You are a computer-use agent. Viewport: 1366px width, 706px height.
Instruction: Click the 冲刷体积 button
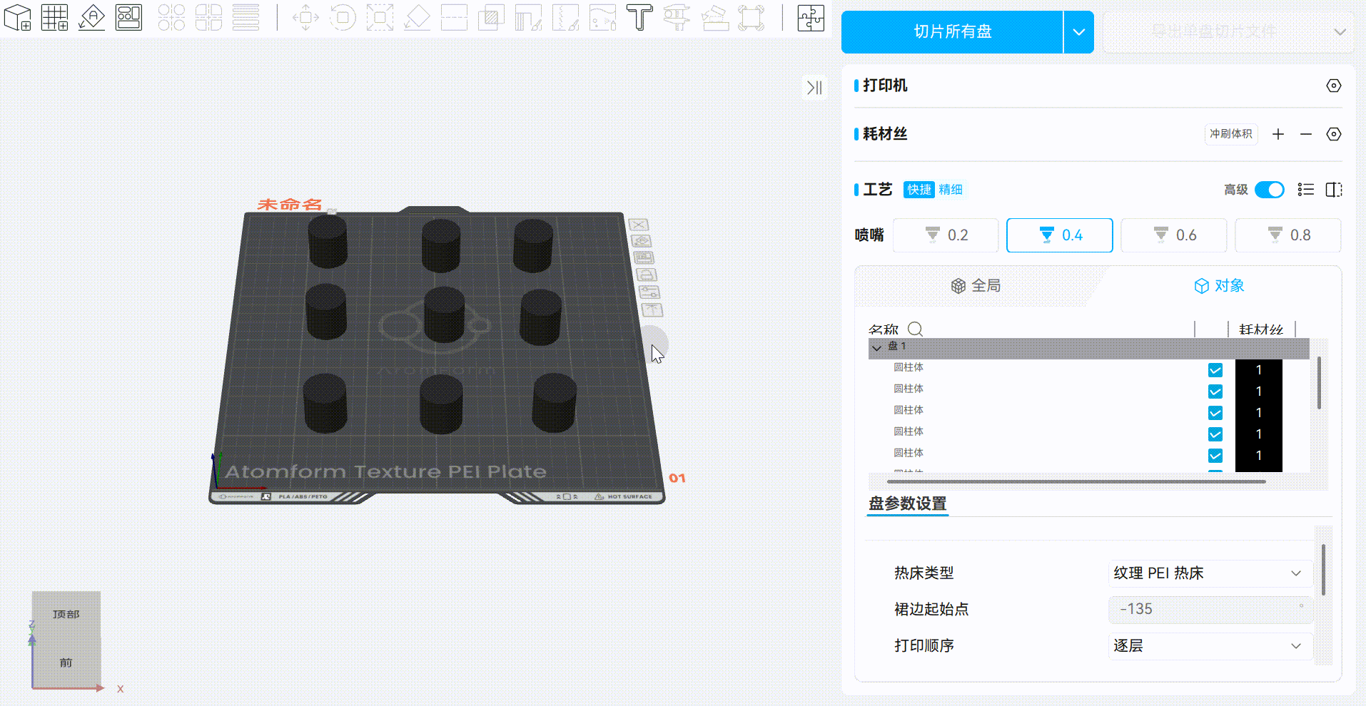(x=1231, y=134)
